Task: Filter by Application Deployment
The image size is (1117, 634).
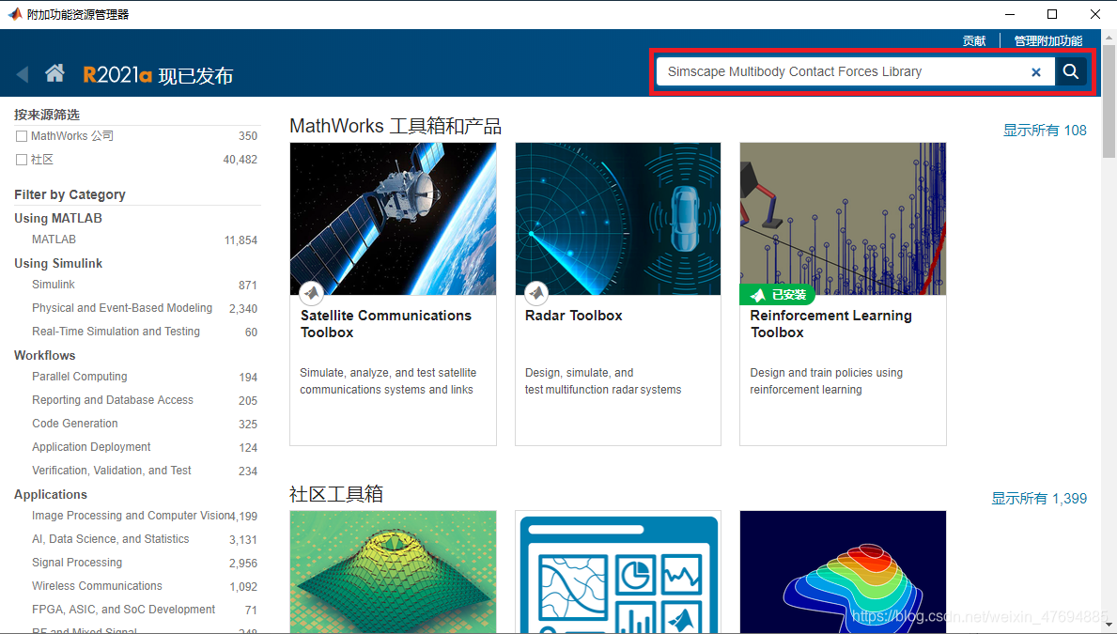Action: (x=91, y=447)
